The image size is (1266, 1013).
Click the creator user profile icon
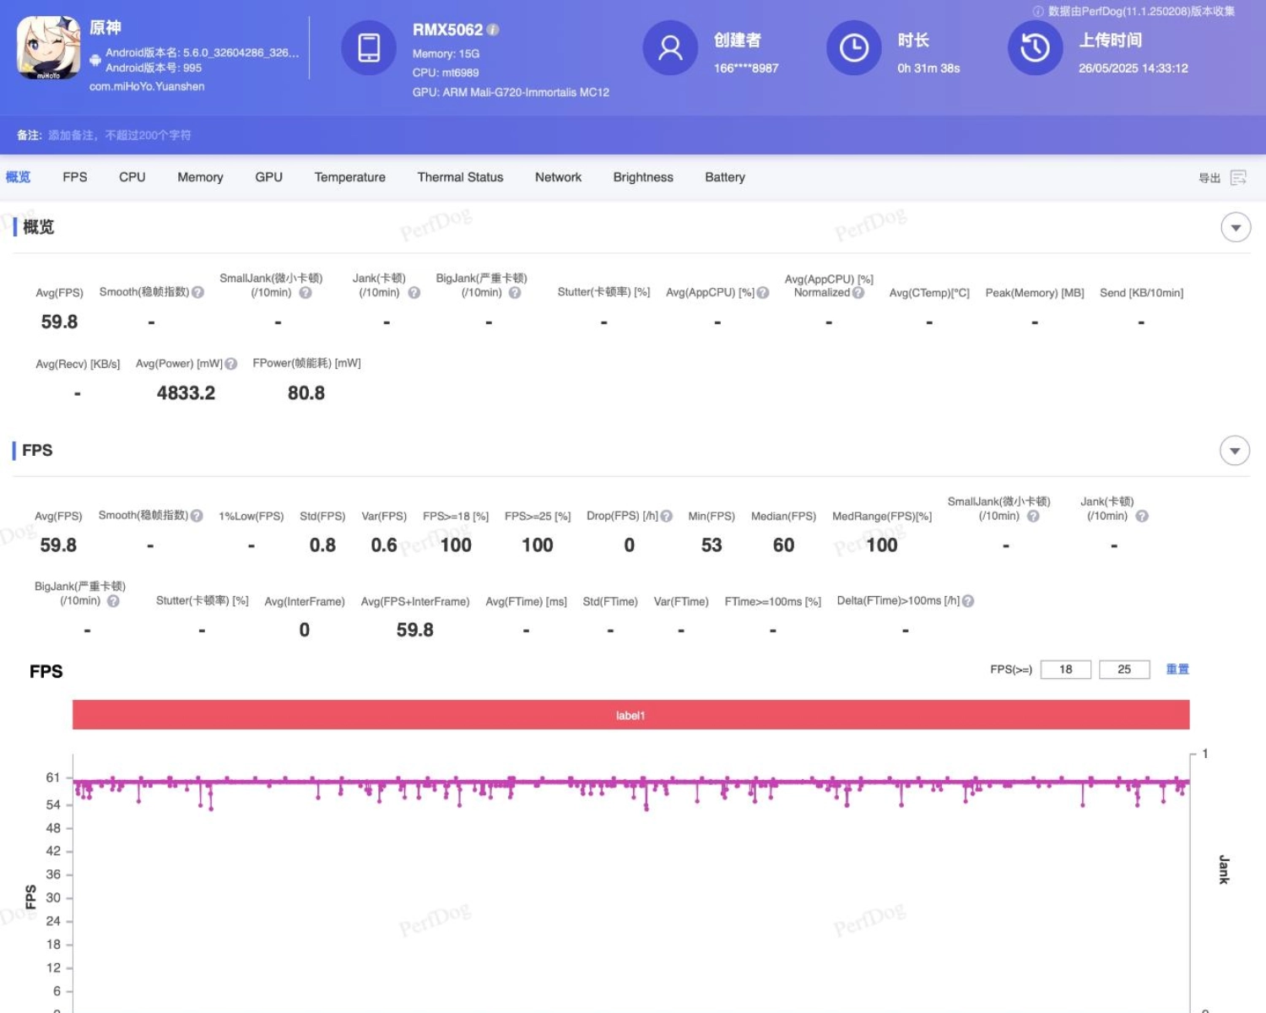(670, 47)
